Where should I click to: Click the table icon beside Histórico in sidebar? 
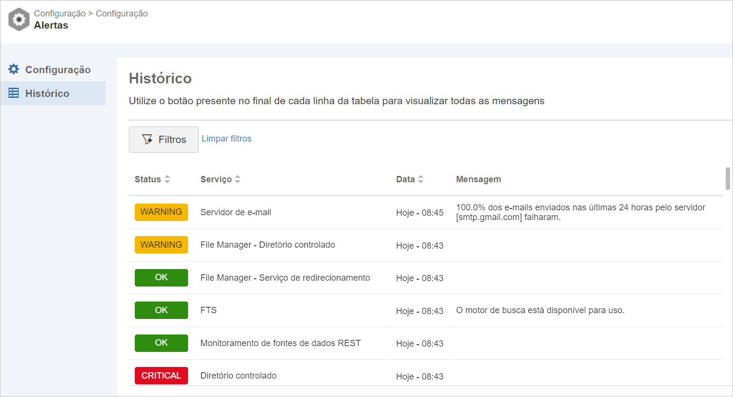[x=14, y=93]
